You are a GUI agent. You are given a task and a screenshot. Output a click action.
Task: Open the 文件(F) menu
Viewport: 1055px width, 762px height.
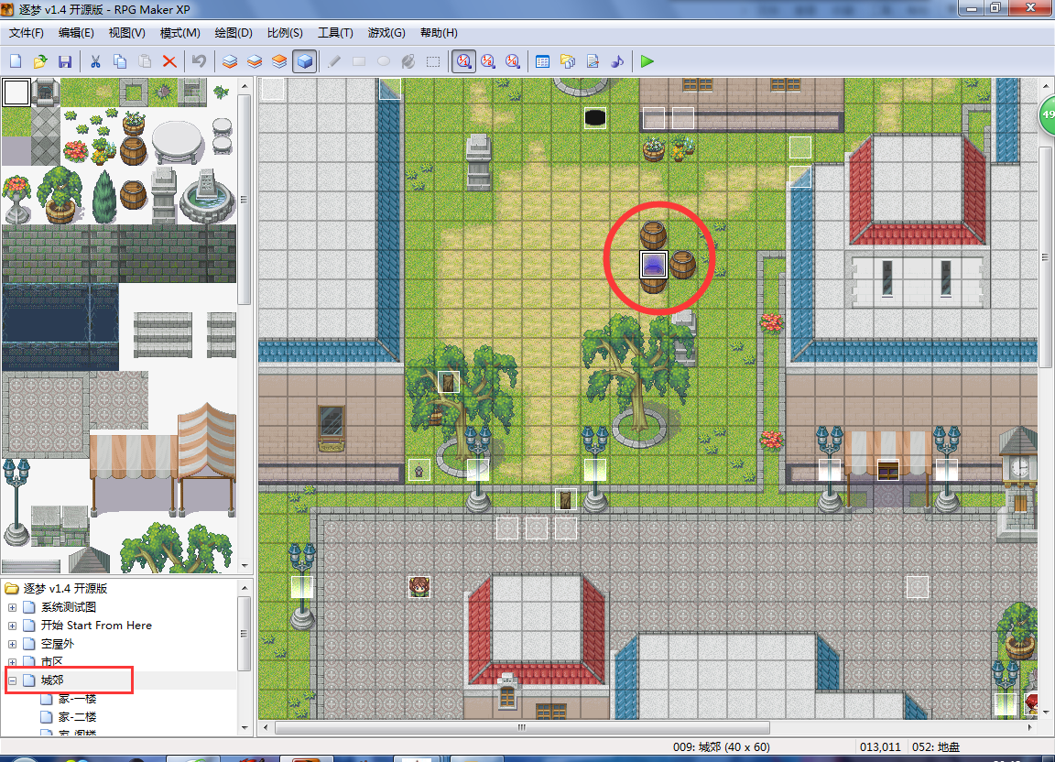(27, 33)
